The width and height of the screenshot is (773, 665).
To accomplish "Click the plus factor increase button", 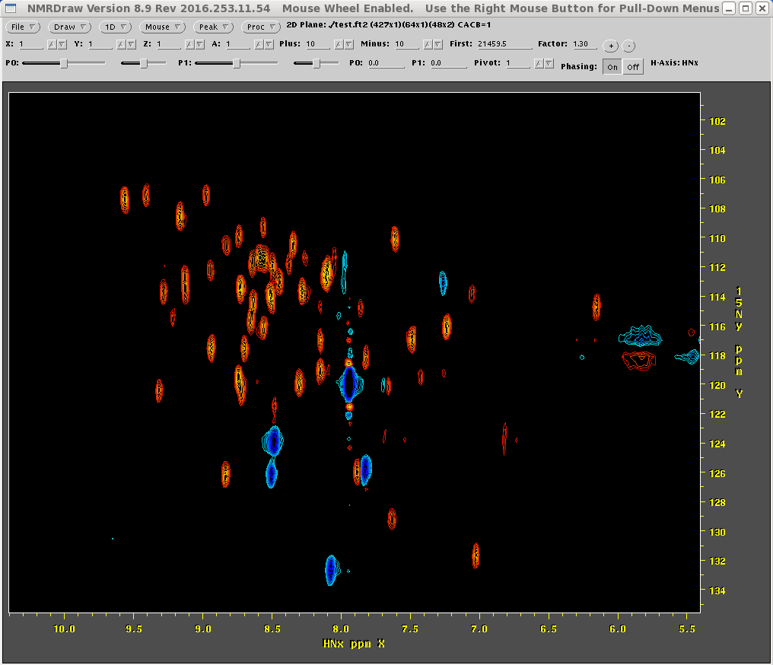I will tap(610, 45).
